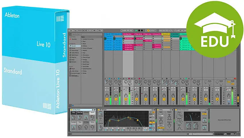The height and width of the screenshot is (138, 244).
Task: Toggle the Link button
Action: pos(71,31)
